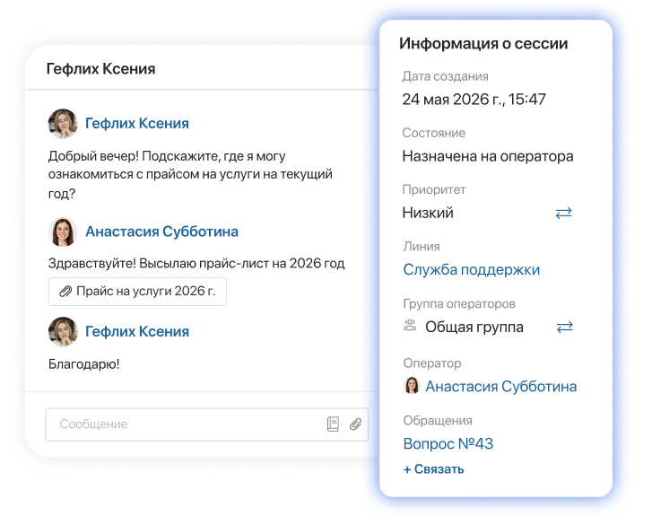Image resolution: width=652 pixels, height=516 pixels.
Task: Click sender name Гефлих Ксения above Благодарю
Action: 137,332
